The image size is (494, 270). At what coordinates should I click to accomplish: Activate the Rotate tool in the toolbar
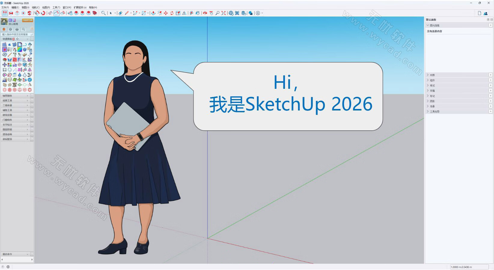pos(172,13)
